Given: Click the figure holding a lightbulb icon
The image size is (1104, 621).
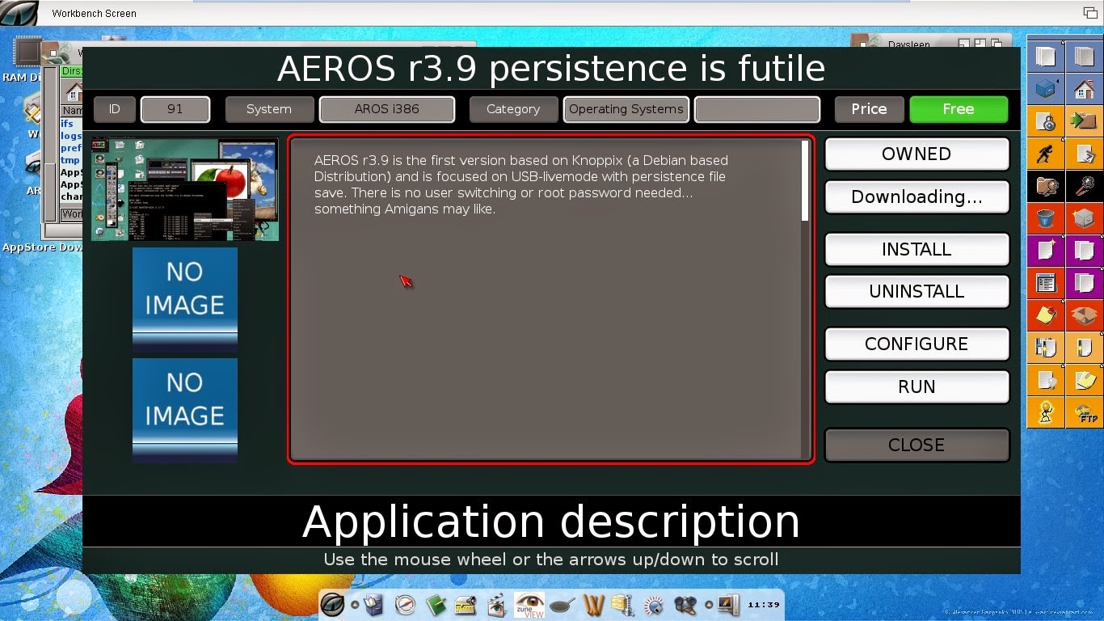Looking at the screenshot, I should tap(1046, 412).
